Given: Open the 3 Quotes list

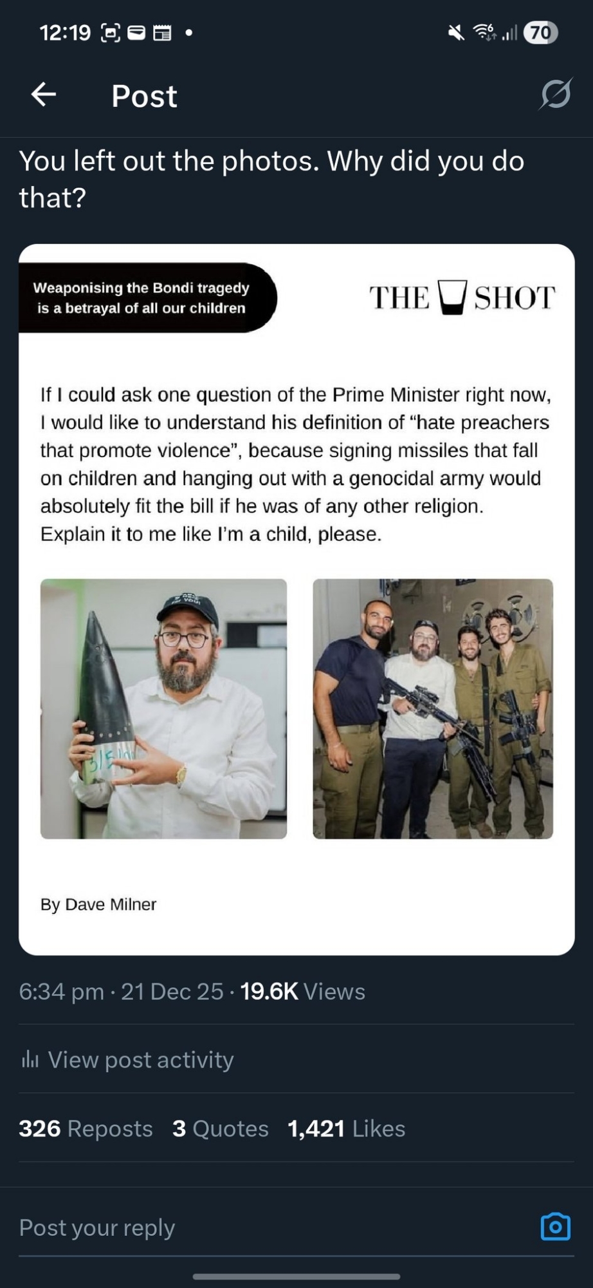Looking at the screenshot, I should coord(220,1128).
